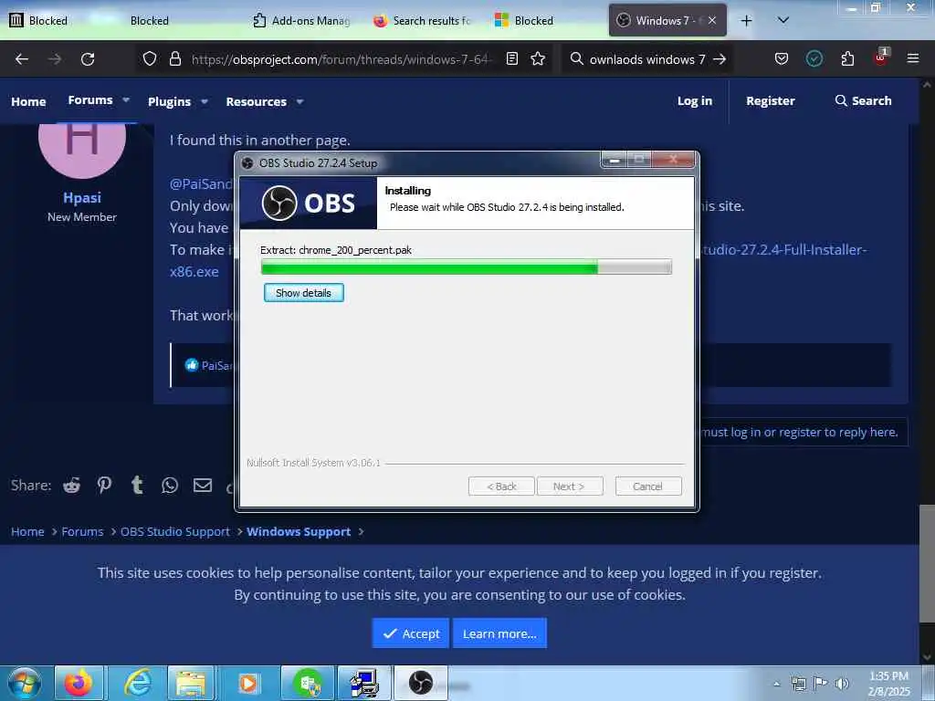935x701 pixels.
Task: Expand the Forums dropdown arrow
Action: click(126, 100)
